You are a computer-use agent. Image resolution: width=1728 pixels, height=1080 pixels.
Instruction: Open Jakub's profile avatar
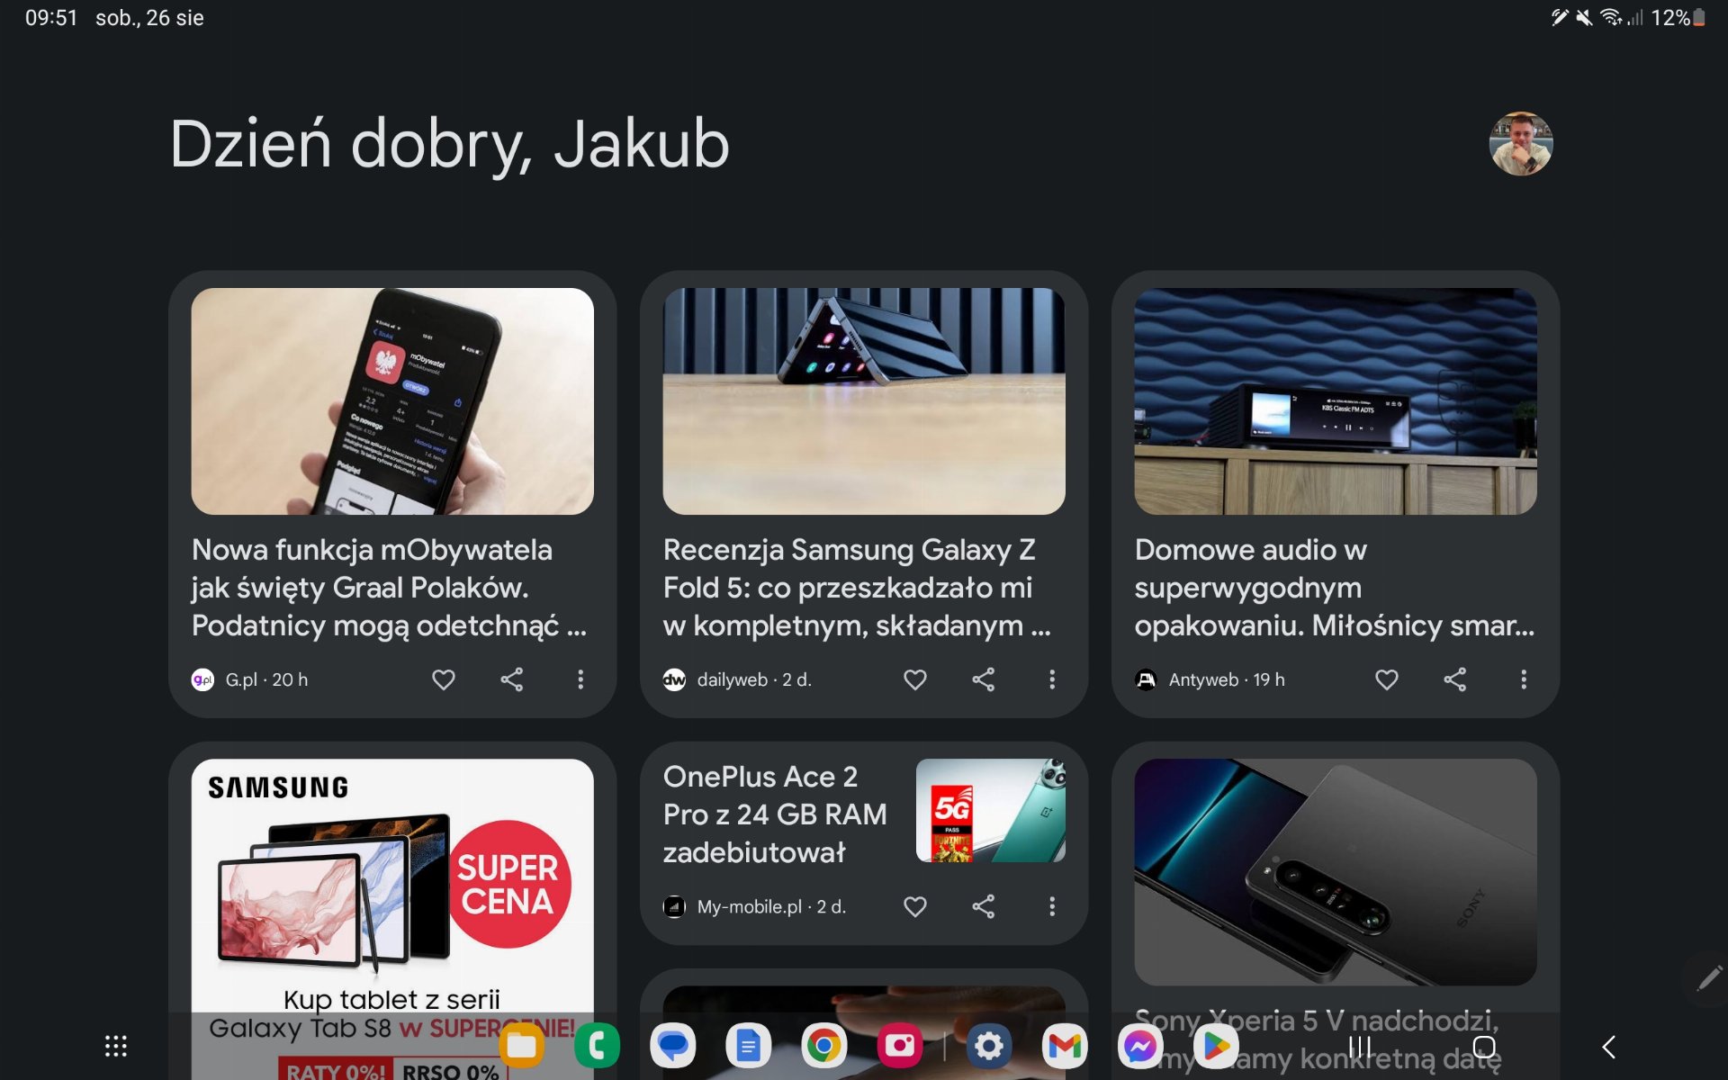[x=1521, y=144]
